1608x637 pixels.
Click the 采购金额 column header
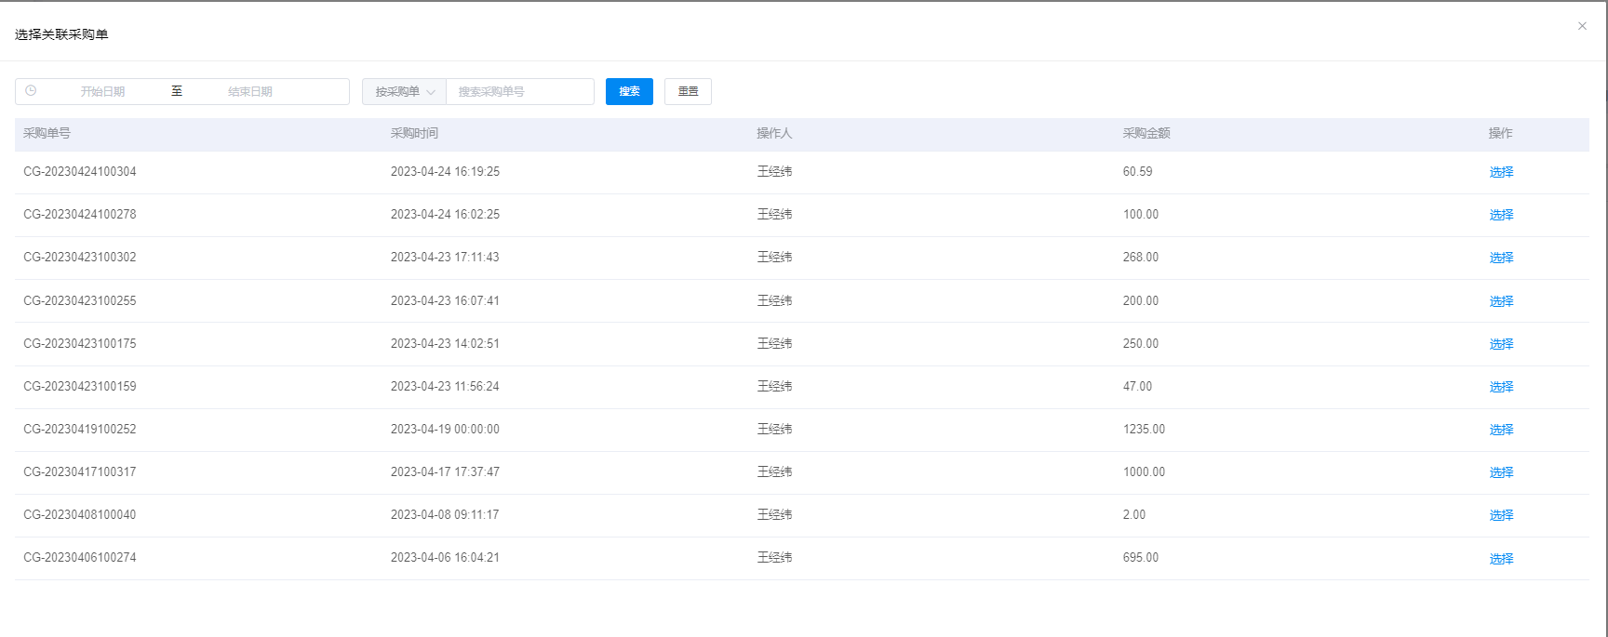1146,134
